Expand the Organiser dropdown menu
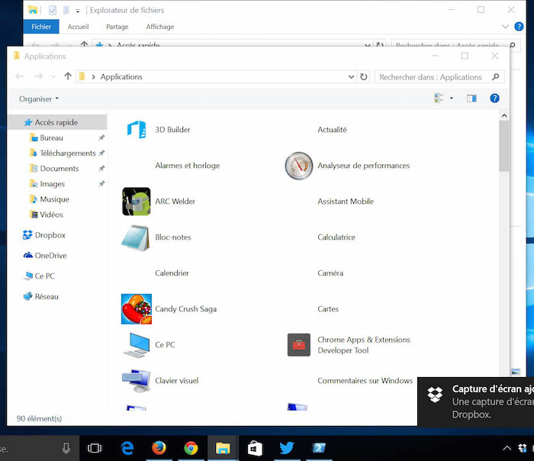 [x=39, y=99]
